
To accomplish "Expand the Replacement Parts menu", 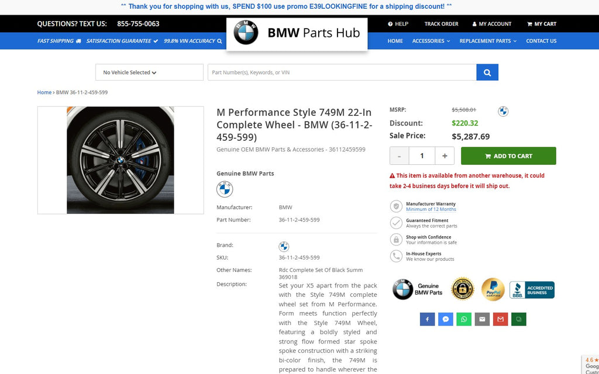I will coord(488,41).
